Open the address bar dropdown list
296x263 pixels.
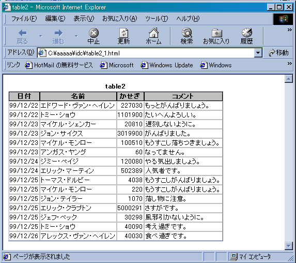click(x=258, y=53)
